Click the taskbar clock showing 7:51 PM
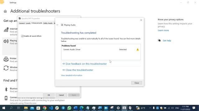This screenshot has height=111, width=199. 185,108
